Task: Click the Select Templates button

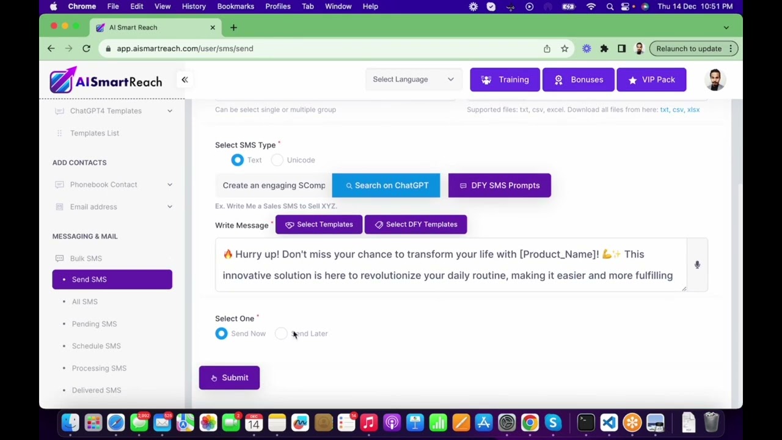Action: [319, 224]
